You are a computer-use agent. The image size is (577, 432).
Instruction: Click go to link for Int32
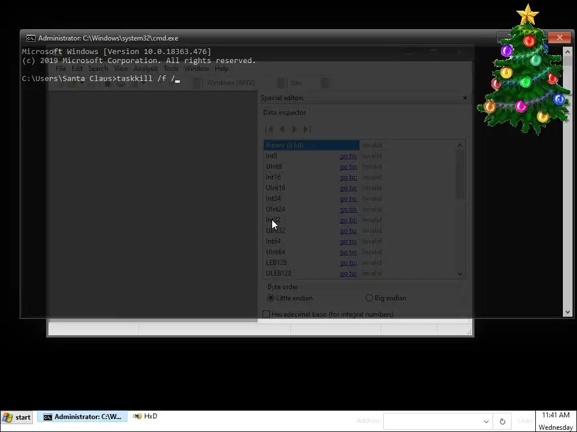[348, 220]
